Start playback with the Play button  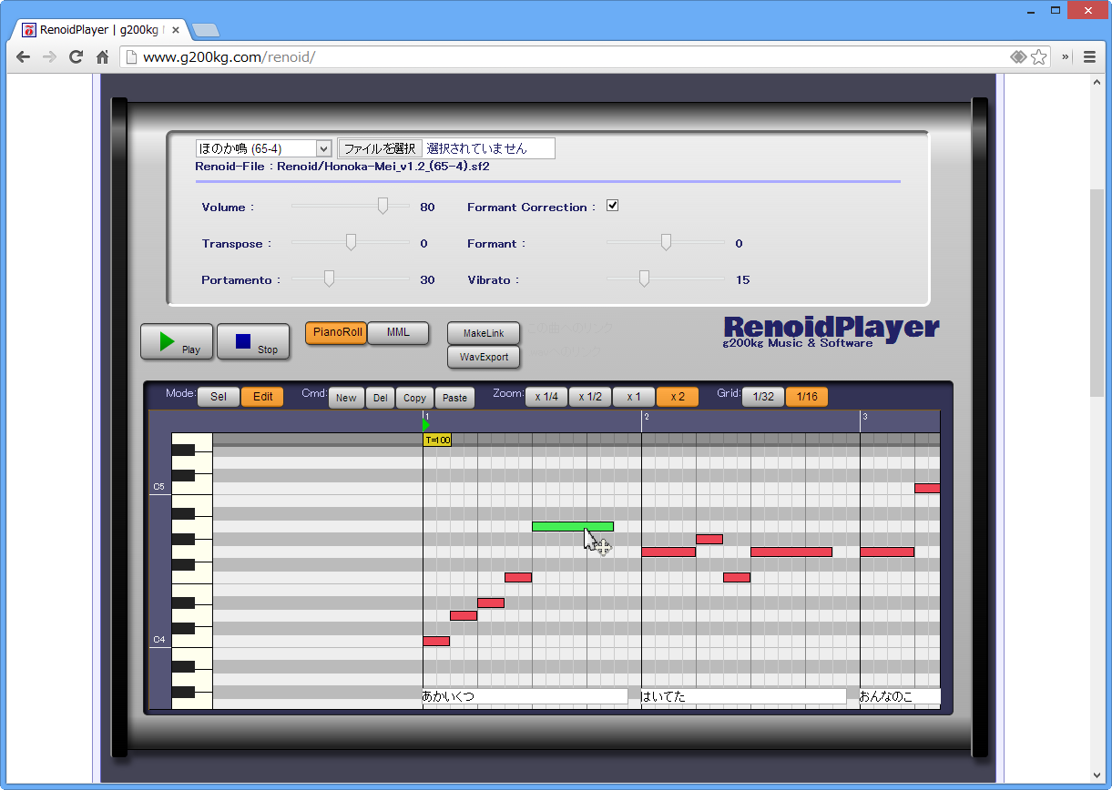(x=177, y=341)
